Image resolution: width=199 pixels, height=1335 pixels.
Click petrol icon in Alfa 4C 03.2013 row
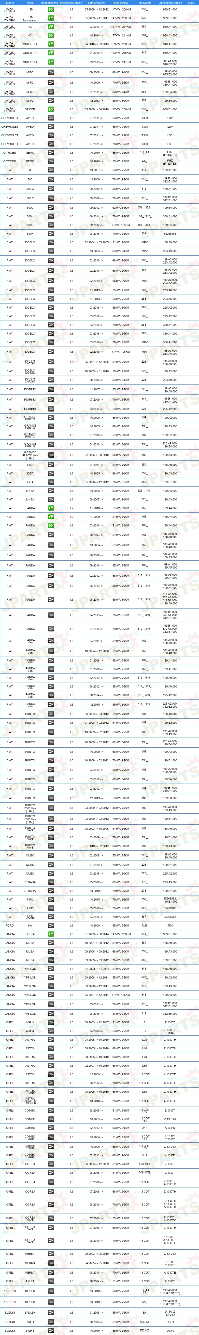(51, 27)
